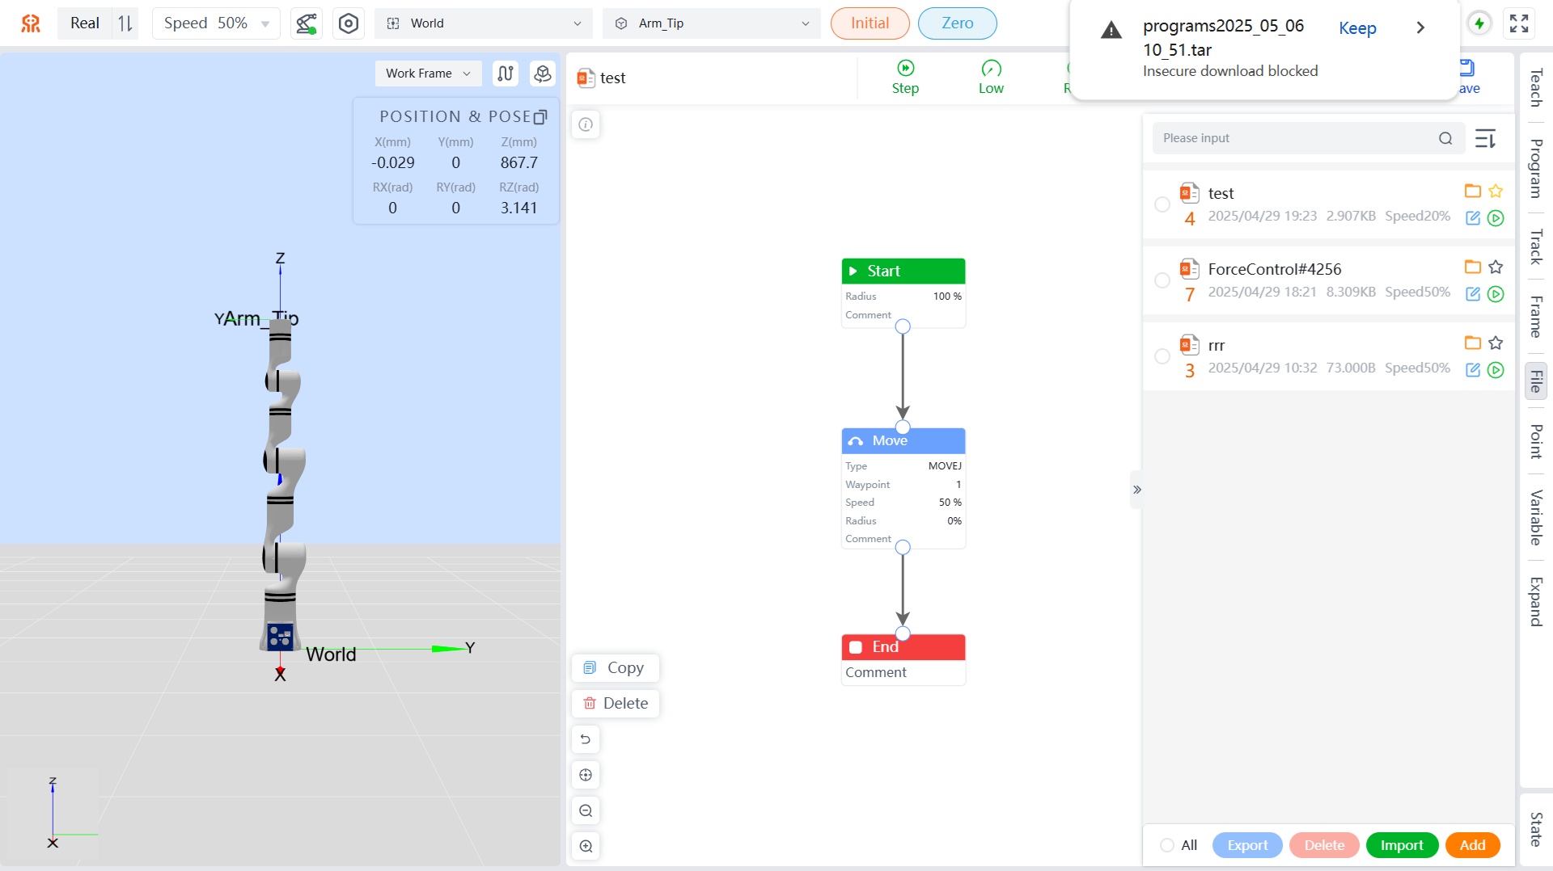Favorite the rrr program with star icon

click(x=1496, y=343)
